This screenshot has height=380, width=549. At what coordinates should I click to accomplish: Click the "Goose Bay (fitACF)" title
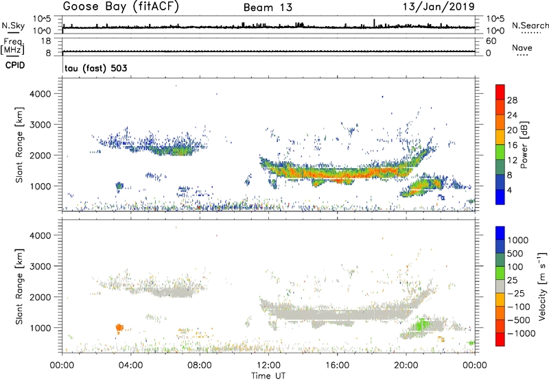click(x=121, y=7)
